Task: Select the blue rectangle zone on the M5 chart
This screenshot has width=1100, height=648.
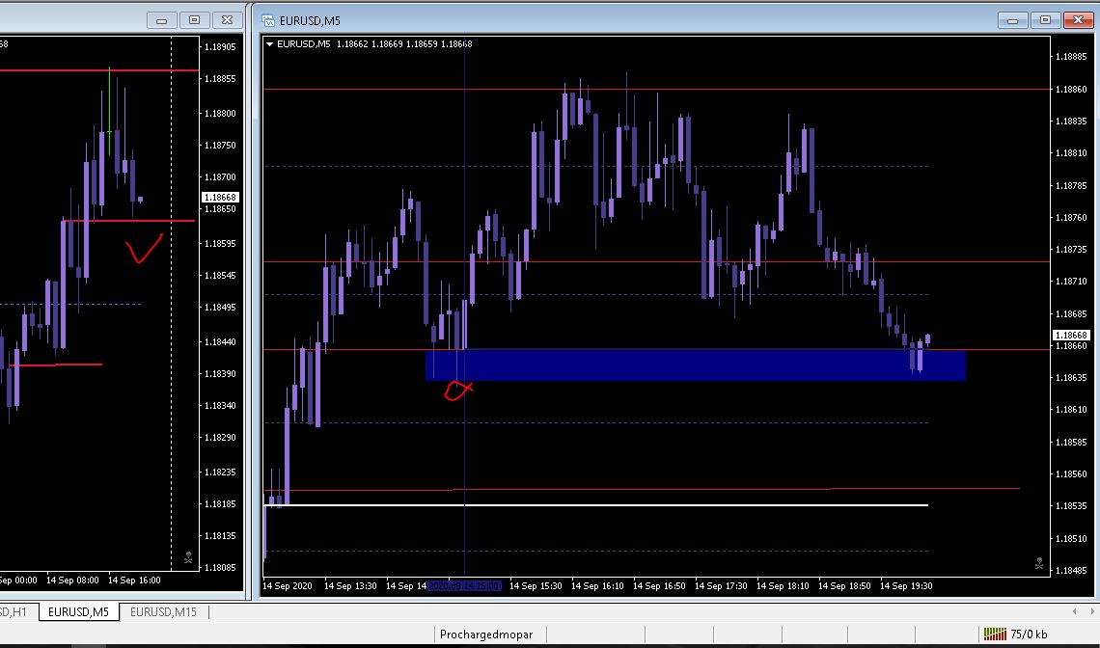Action: click(x=695, y=365)
